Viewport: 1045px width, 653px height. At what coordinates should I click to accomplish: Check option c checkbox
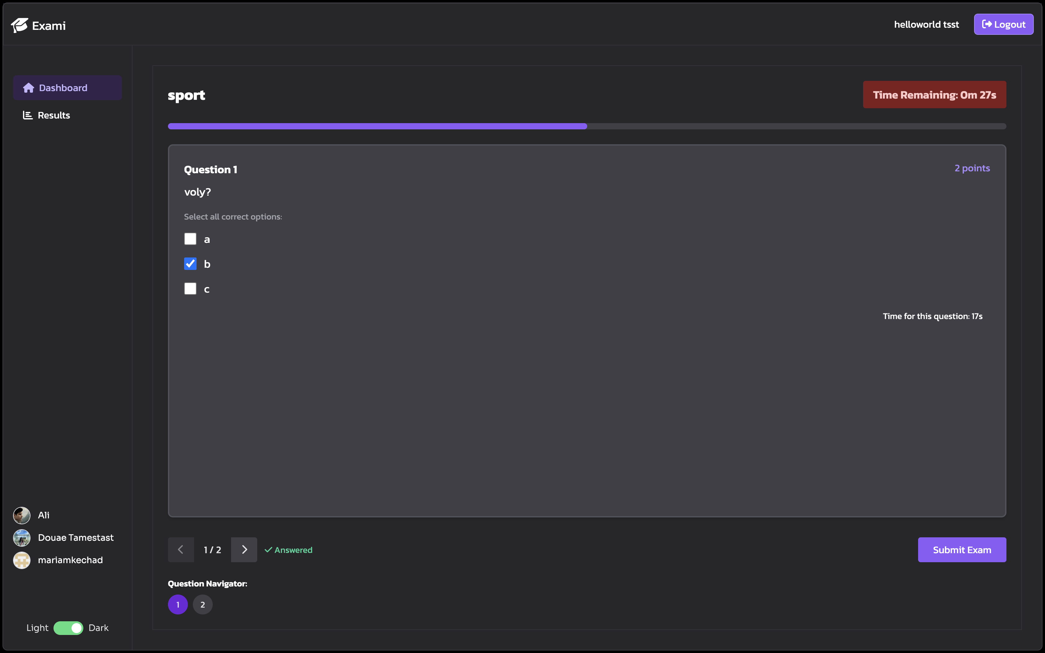[190, 289]
